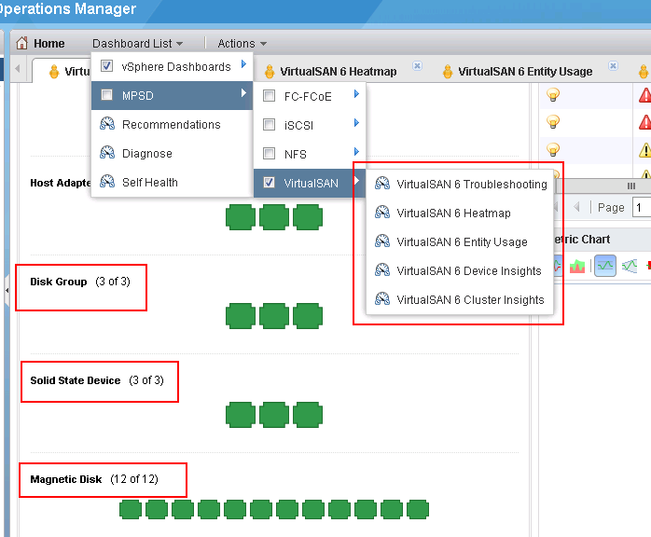
Task: Click first green Magnetic Disk health square
Action: point(131,509)
